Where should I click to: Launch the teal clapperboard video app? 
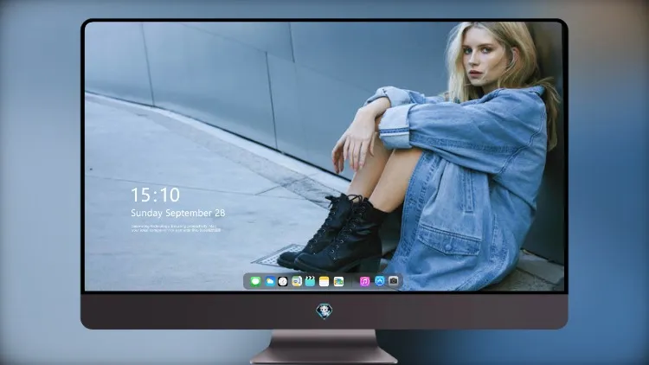pos(310,281)
